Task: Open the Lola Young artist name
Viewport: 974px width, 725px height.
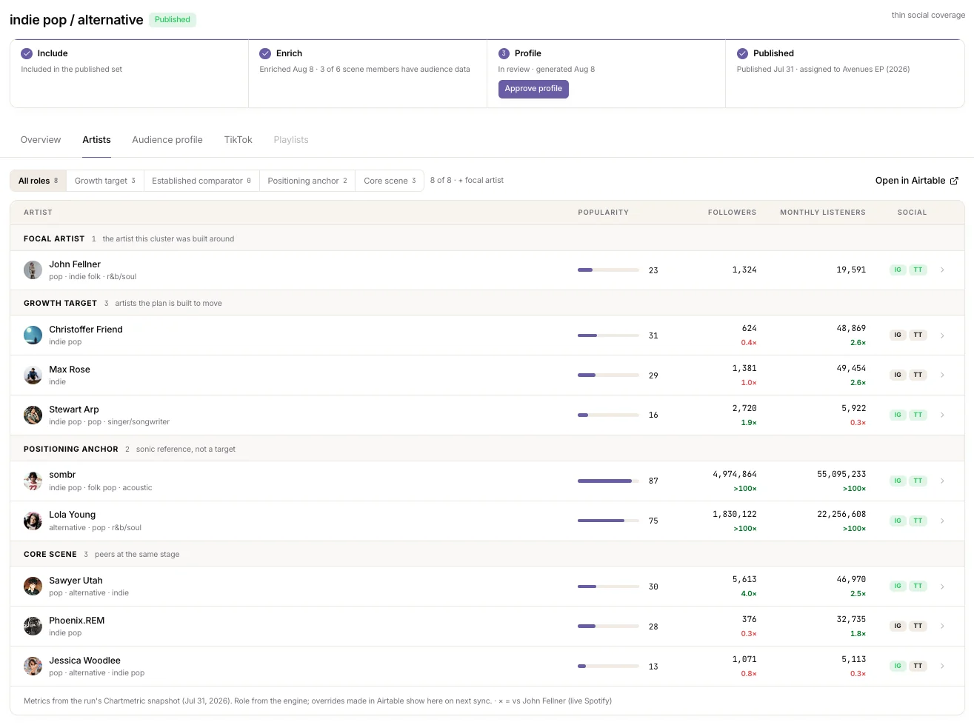Action: 73,515
